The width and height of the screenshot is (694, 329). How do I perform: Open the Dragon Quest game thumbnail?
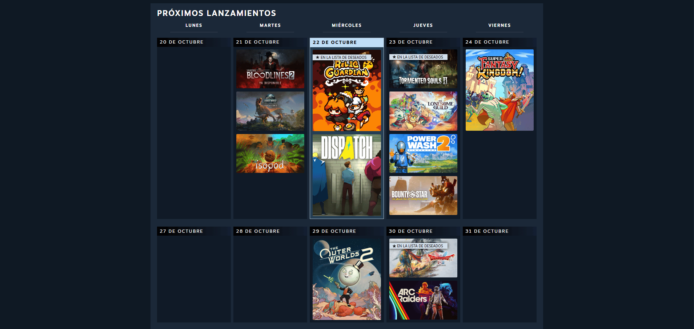(423, 258)
